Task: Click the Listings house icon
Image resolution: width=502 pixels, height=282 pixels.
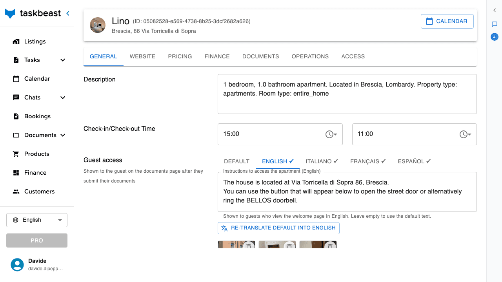Action: (16, 42)
